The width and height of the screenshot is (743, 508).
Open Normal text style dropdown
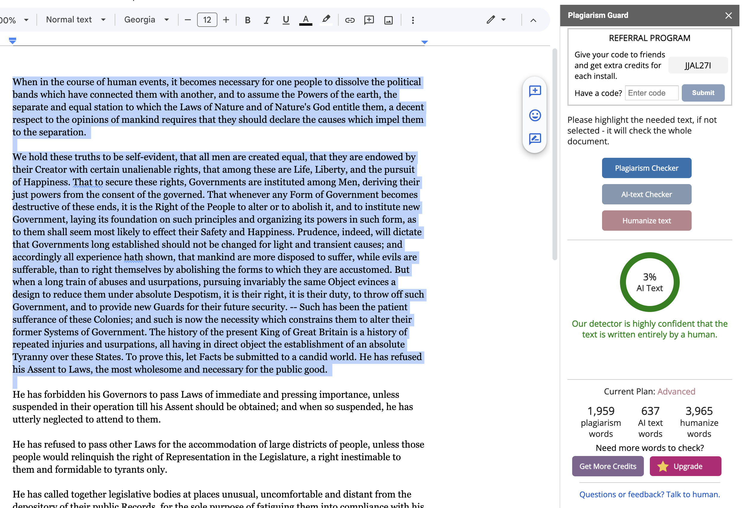tap(76, 20)
